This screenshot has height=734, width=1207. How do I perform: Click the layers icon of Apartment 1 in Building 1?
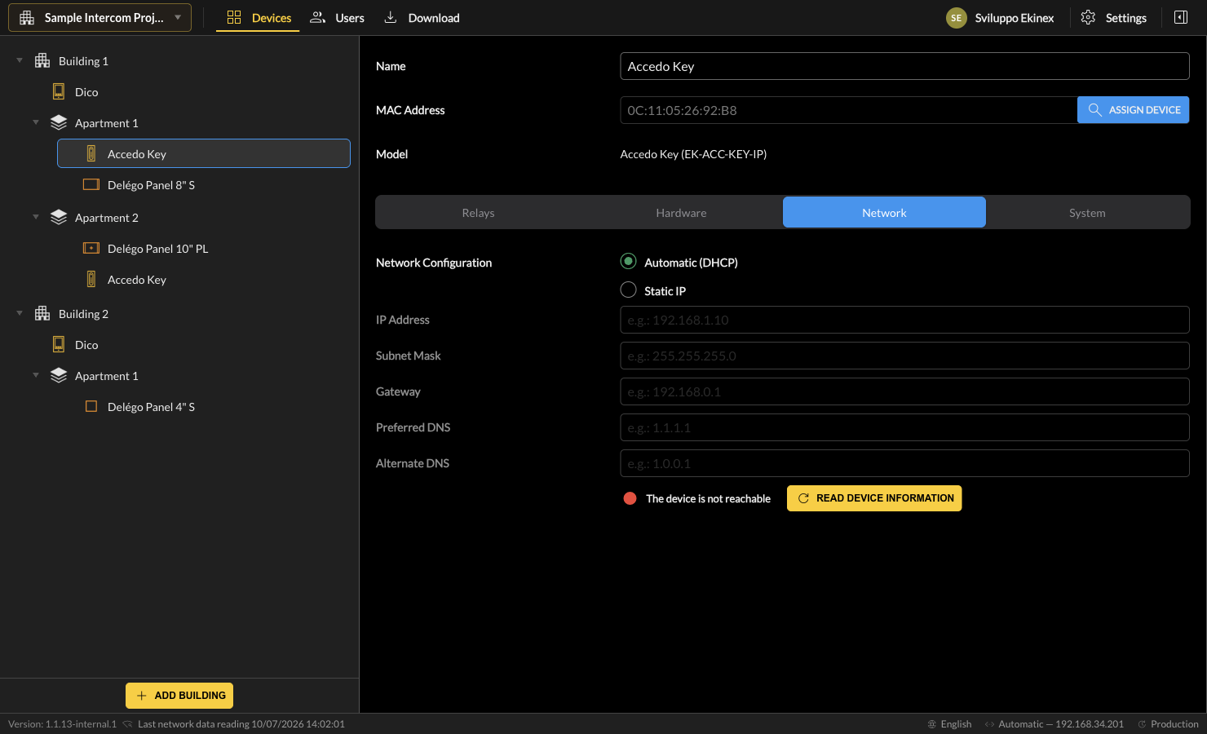pos(59,122)
